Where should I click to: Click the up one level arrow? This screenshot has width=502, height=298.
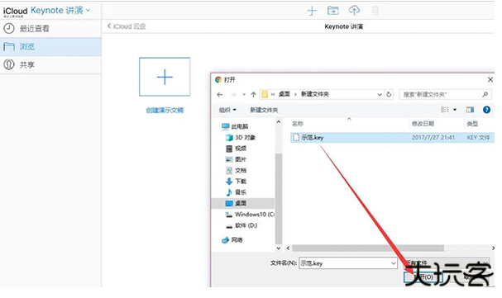254,95
